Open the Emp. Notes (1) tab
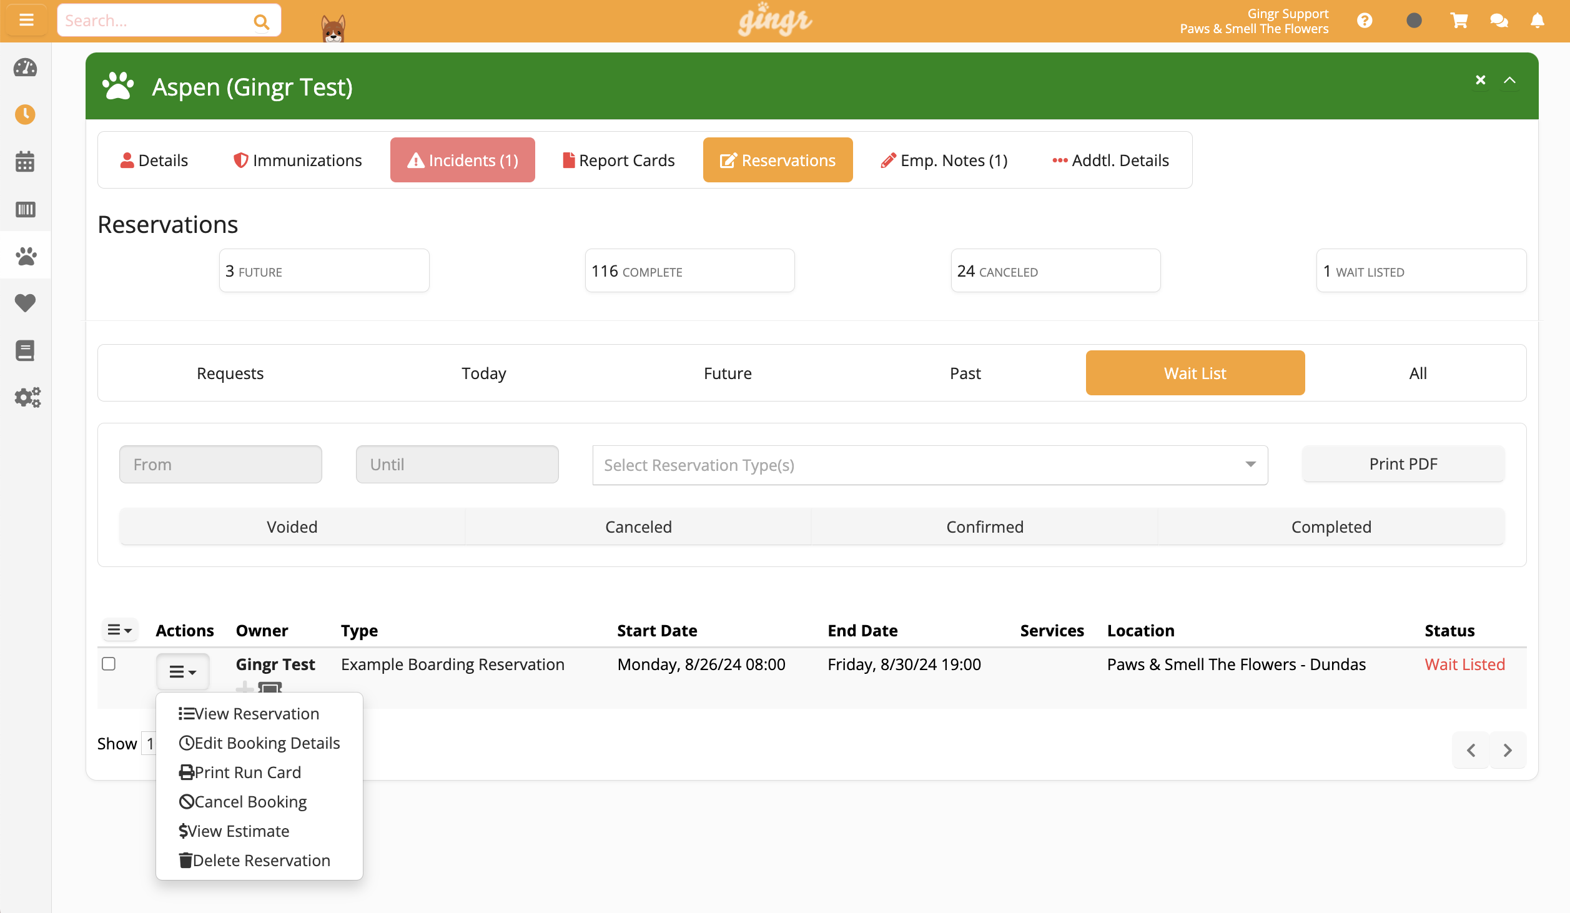 944,160
